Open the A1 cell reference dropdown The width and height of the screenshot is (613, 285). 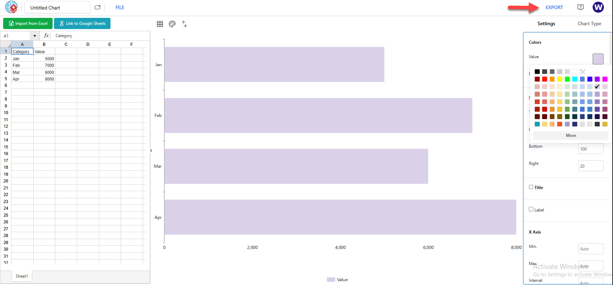click(x=34, y=35)
